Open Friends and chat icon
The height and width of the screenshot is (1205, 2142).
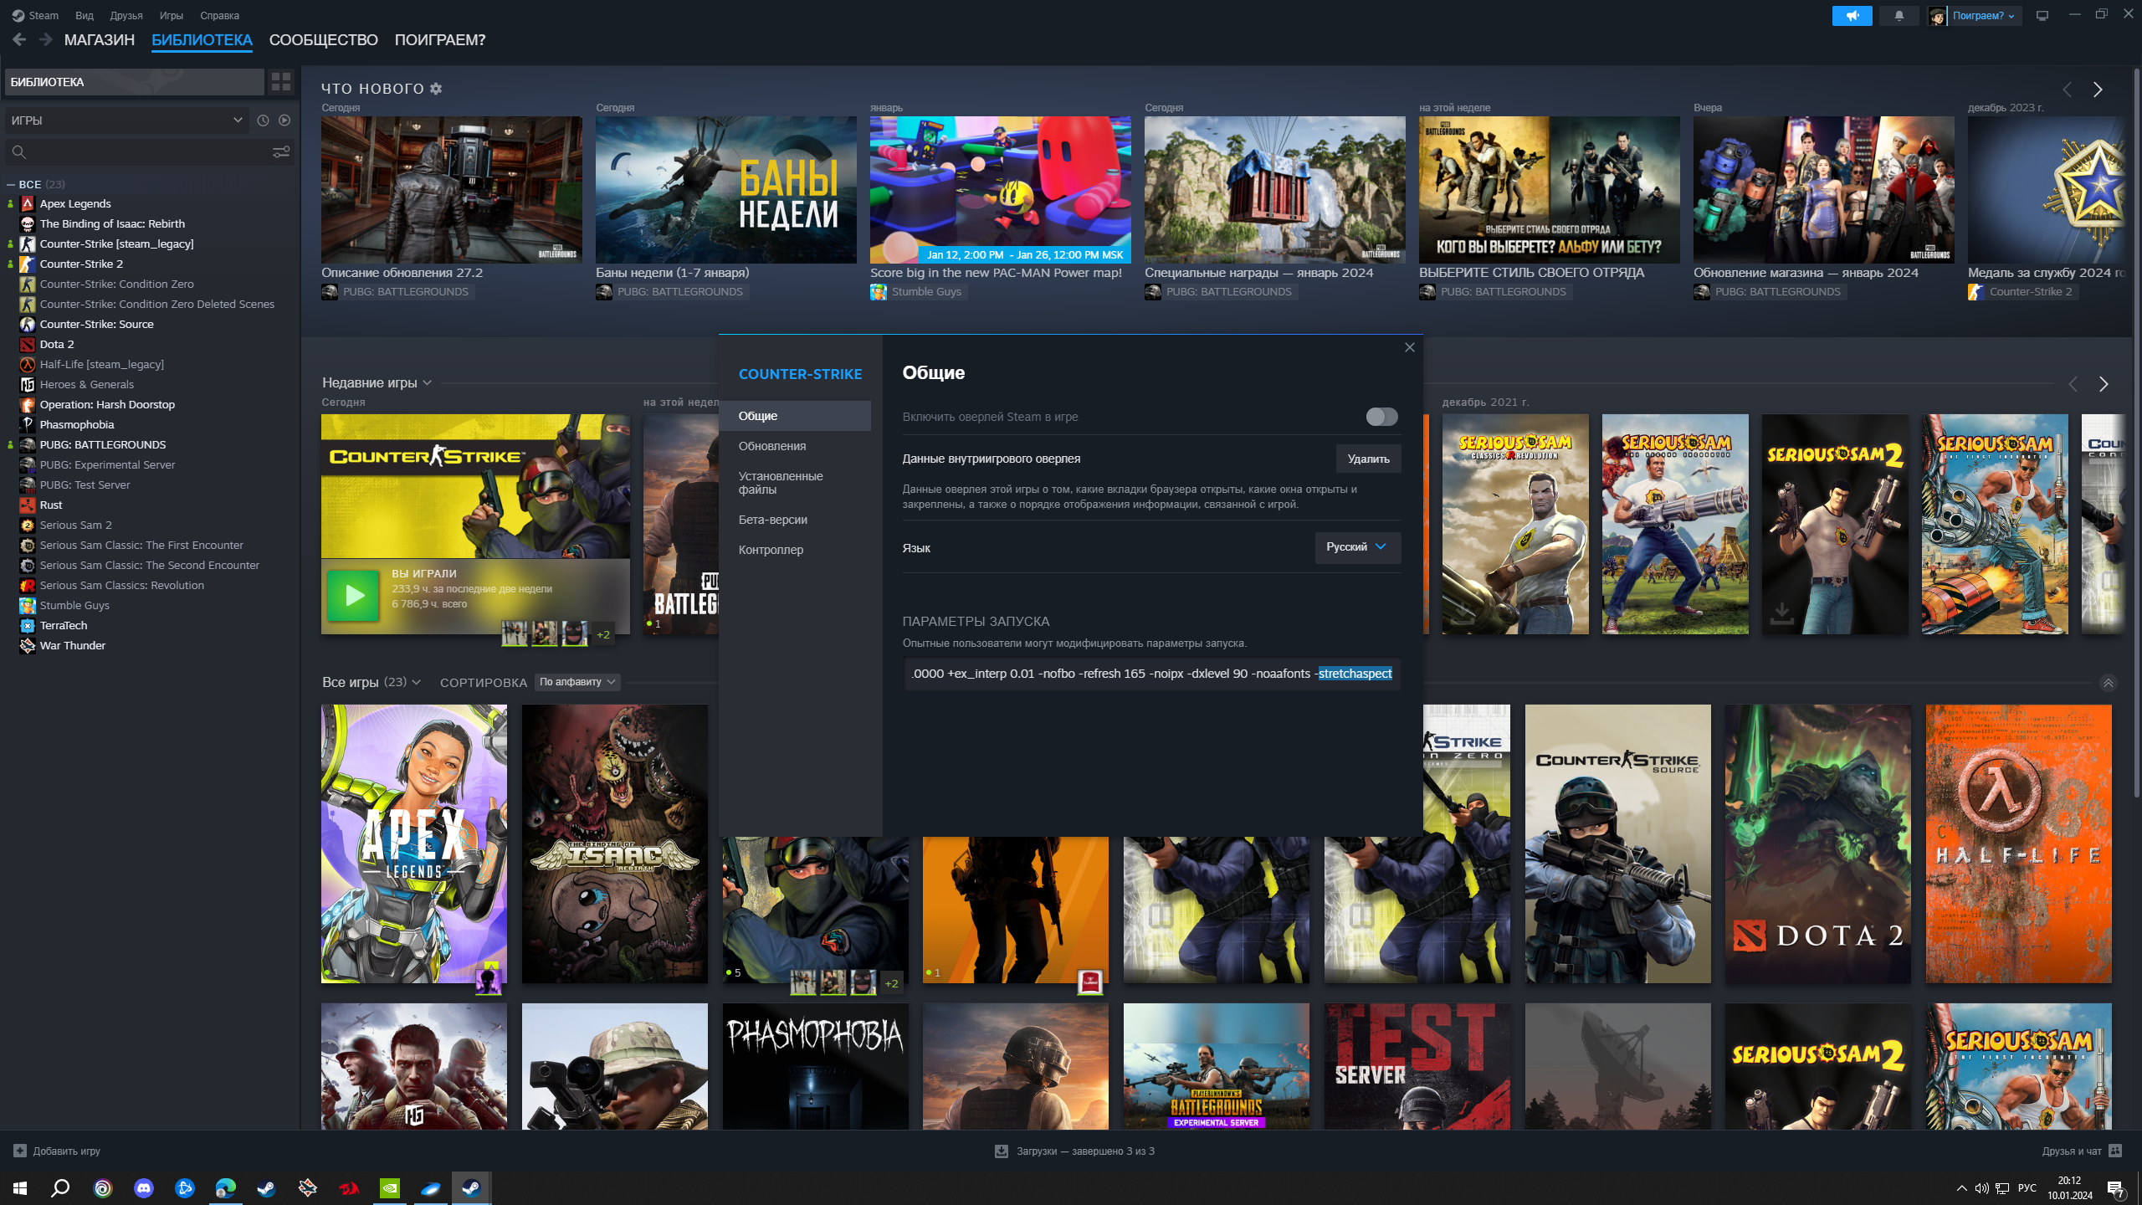pyautogui.click(x=2115, y=1151)
